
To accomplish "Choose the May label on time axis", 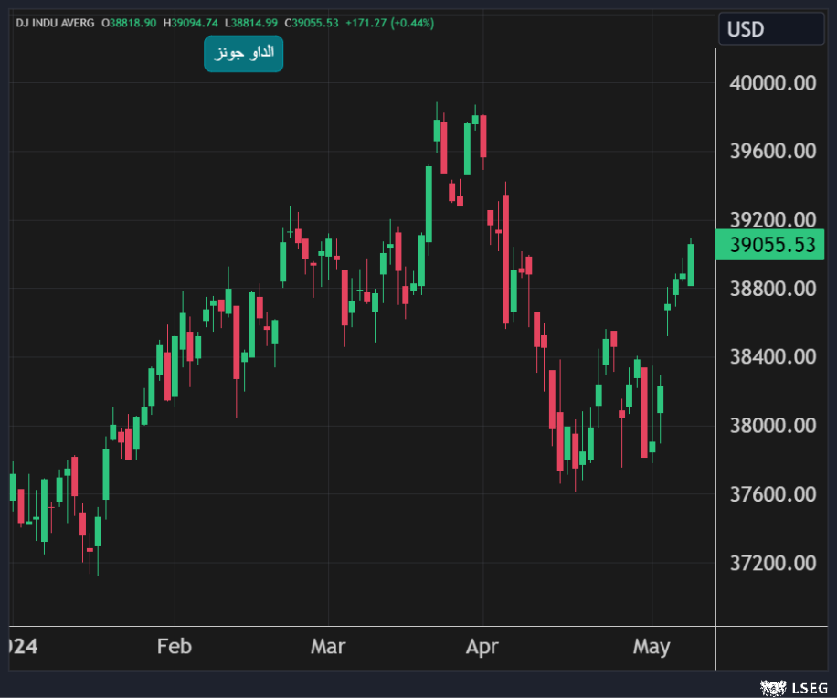I will point(652,647).
